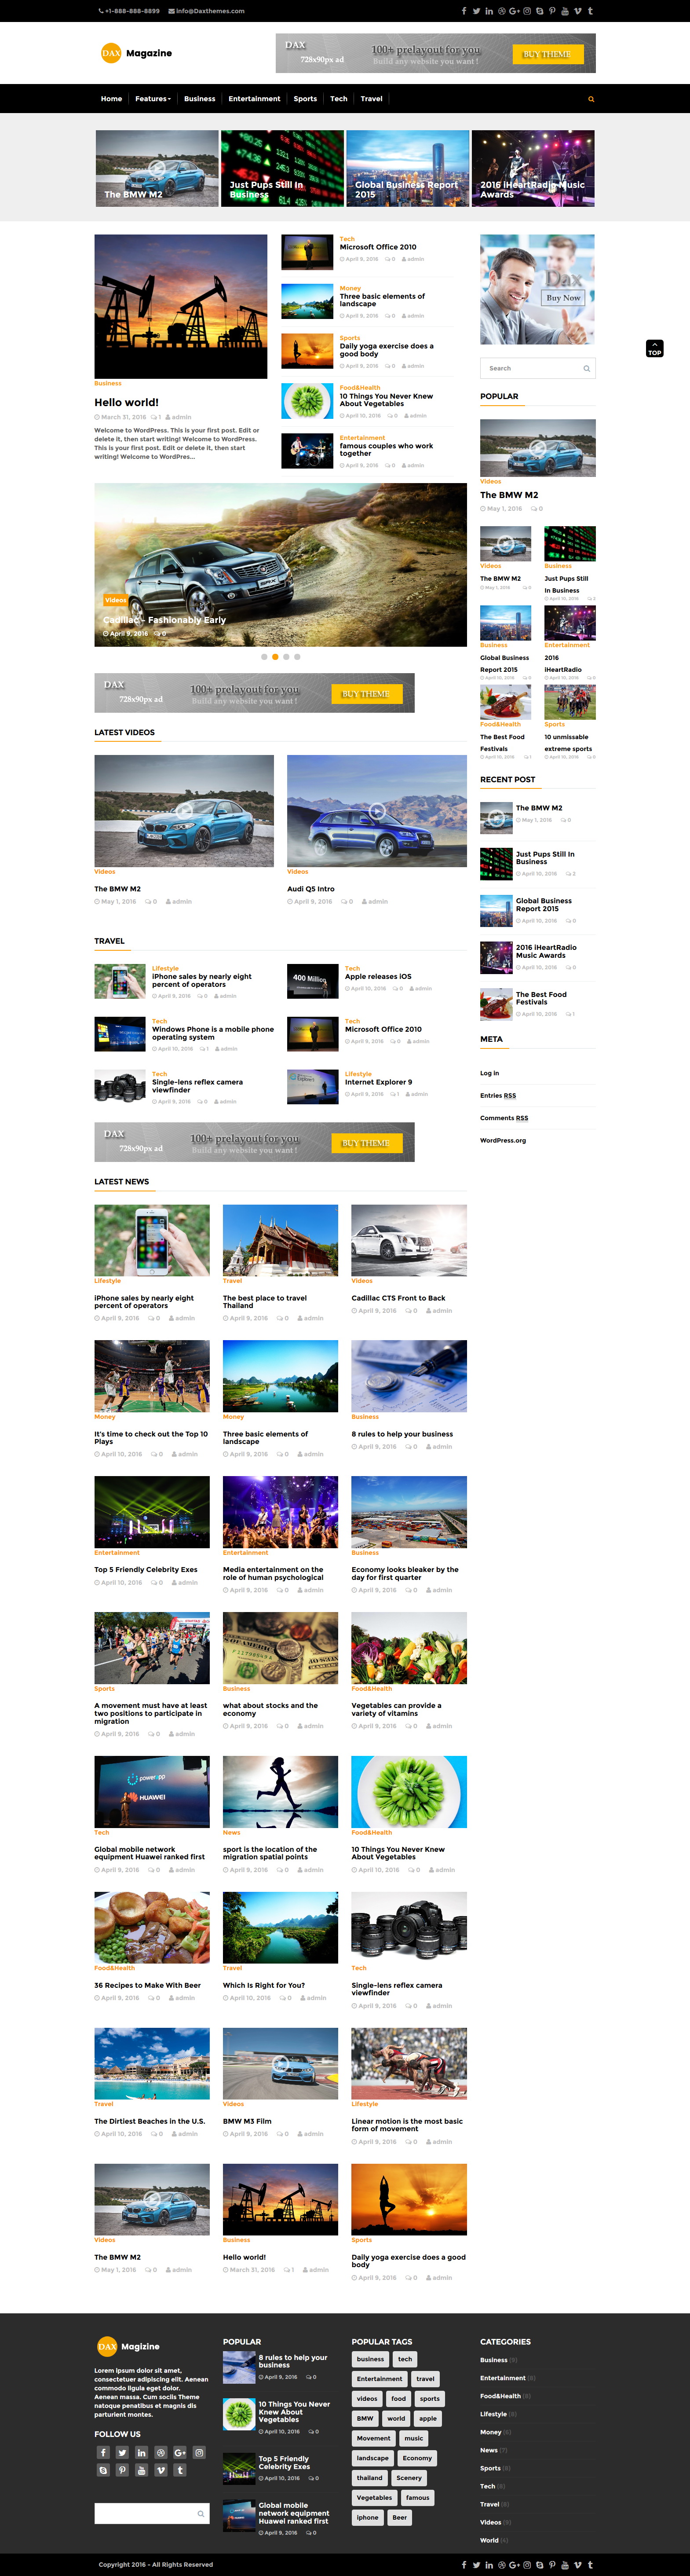Click the Twitter button under Follow Us
This screenshot has width=690, height=2576.
(122, 2452)
